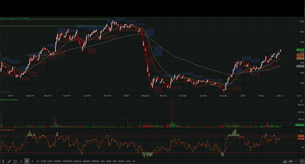Open the FTSE symbol tab
The width and height of the screenshot is (305, 164).
click(x=44, y=161)
